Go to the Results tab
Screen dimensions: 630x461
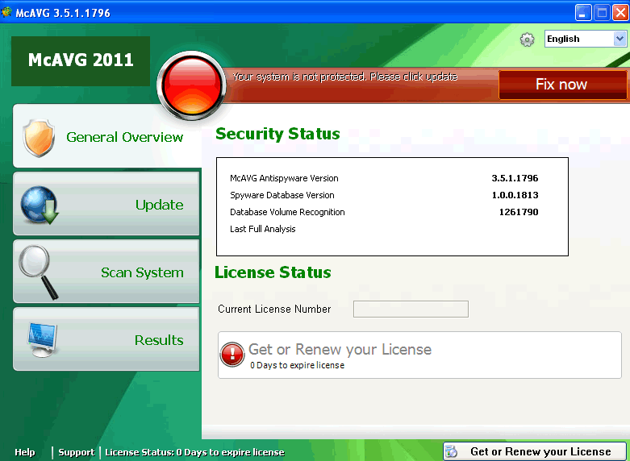click(159, 340)
